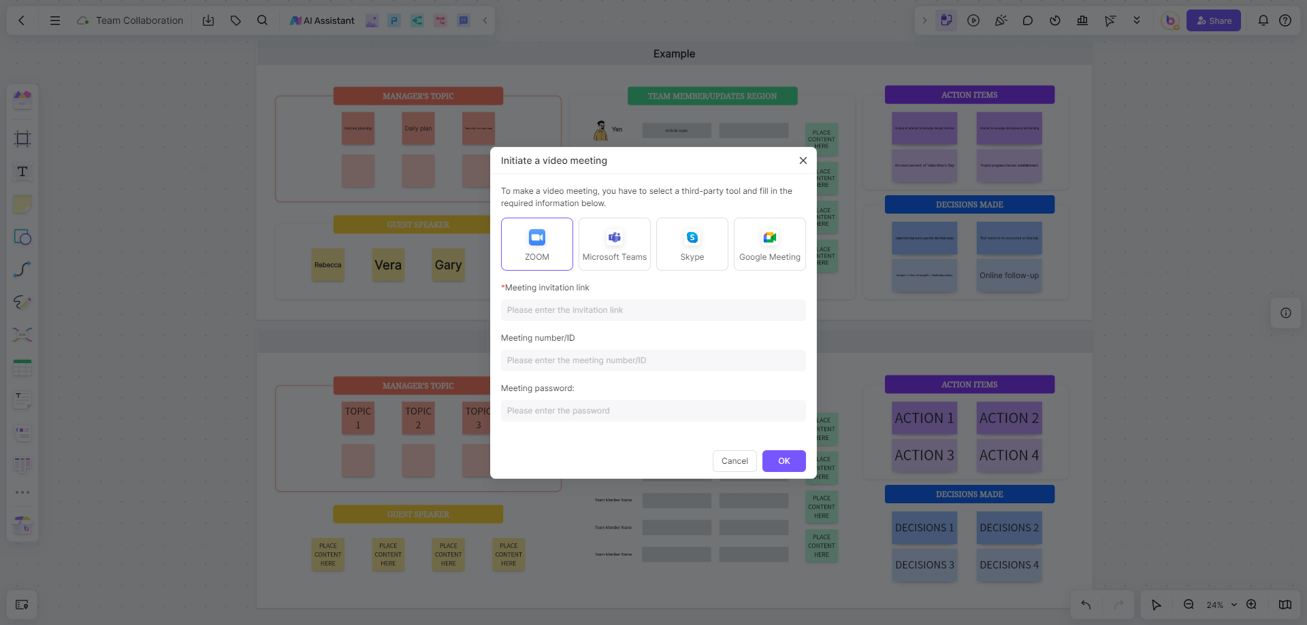Open more tools ellipsis in sidebar

point(22,492)
